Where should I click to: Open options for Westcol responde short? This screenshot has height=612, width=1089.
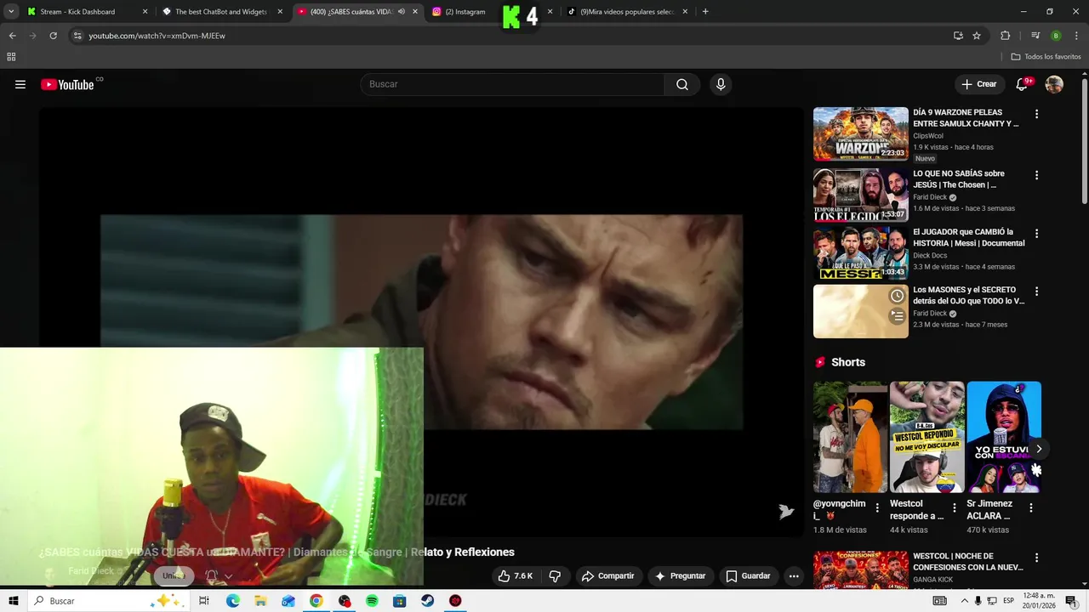[x=954, y=507]
